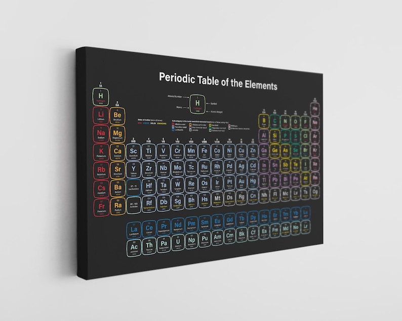Select the Hf Hafnium cell
Image resolution: width=402 pixels, height=321 pixels.
(x=149, y=186)
